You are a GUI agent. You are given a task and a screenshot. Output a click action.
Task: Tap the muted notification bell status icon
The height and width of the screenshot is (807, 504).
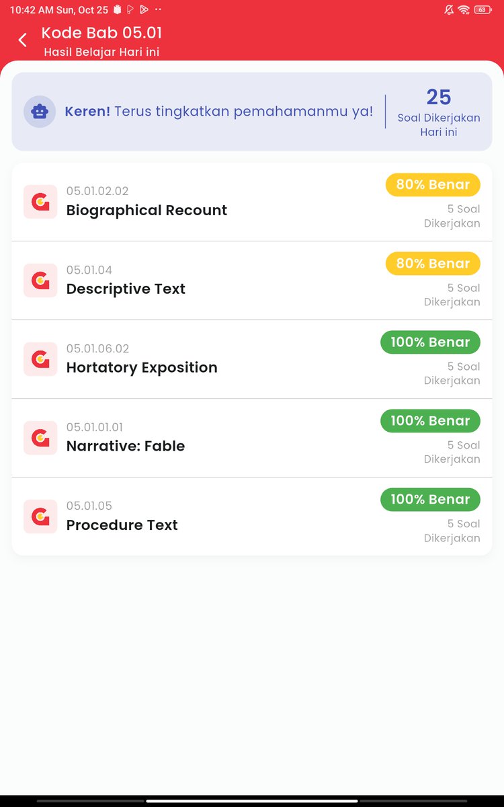coord(449,10)
